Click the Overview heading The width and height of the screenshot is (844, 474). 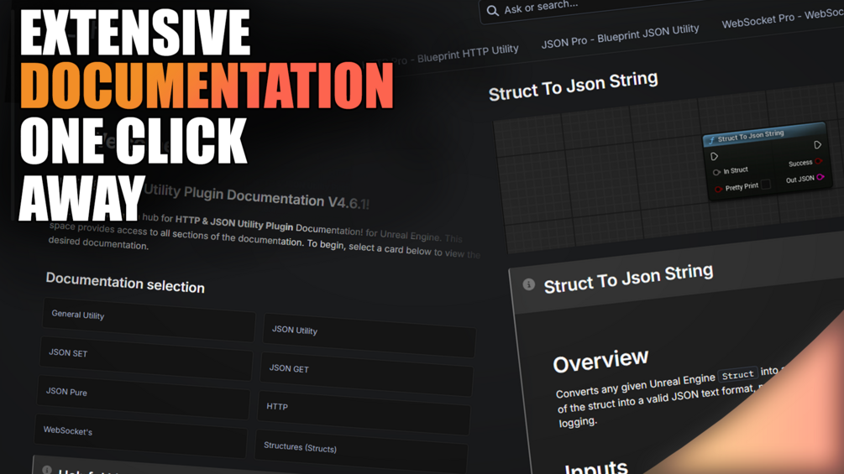coord(600,361)
